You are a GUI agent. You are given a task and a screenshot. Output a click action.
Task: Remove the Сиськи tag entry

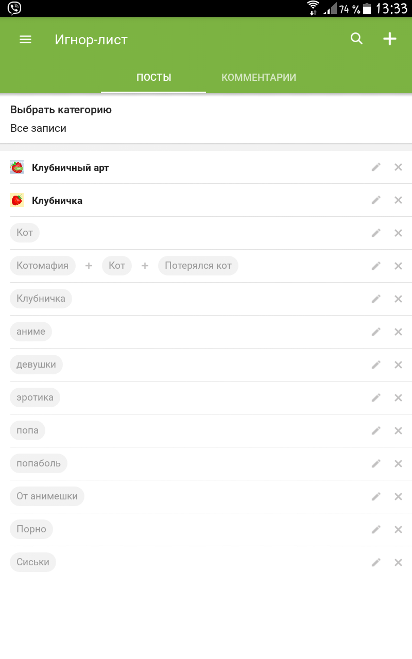398,563
